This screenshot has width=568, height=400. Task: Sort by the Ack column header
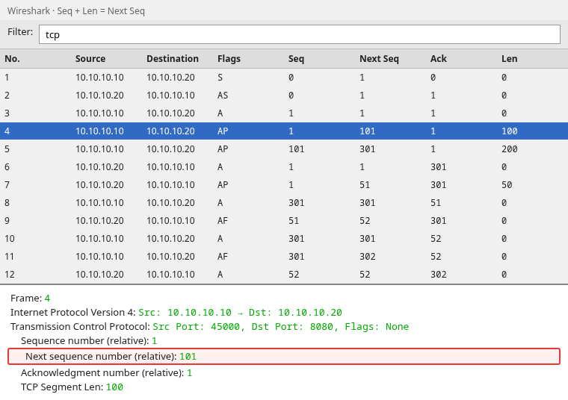(x=438, y=59)
